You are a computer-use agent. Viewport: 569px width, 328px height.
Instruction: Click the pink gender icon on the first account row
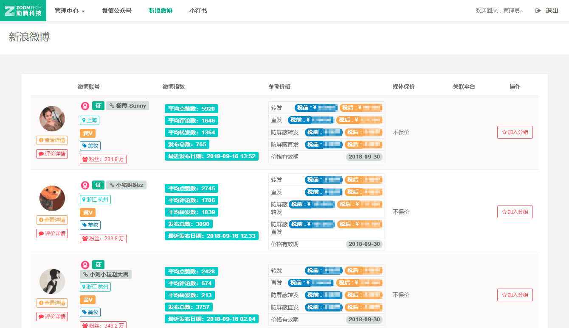tap(85, 106)
